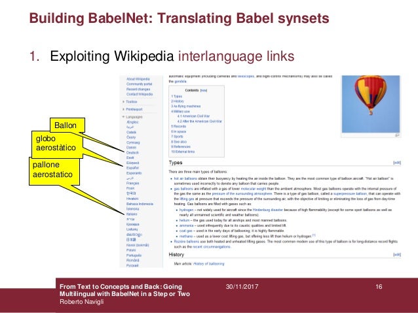The height and width of the screenshot is (313, 418).
Task: Jump to '1 Types' in Contents
Action: (176, 96)
